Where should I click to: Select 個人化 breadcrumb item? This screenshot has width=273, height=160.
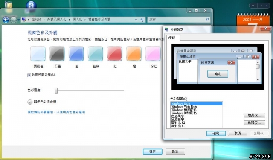coord(77,20)
